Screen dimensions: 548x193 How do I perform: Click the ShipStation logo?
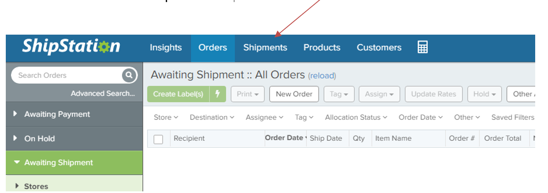tap(71, 47)
